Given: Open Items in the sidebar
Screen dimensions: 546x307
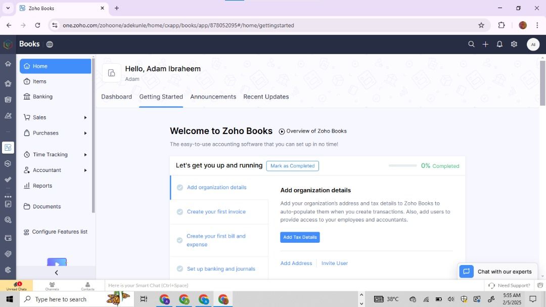Looking at the screenshot, I should pos(56,81).
